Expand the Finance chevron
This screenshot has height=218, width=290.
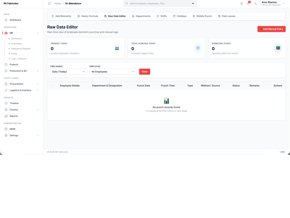pyautogui.click(x=38, y=110)
